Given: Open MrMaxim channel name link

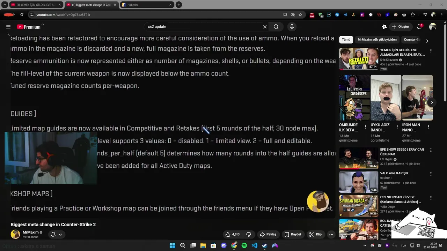Looking at the screenshot, I should (x=31, y=233).
